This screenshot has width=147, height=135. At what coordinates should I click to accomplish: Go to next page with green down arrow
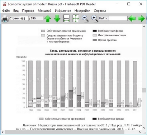click(x=57, y=19)
